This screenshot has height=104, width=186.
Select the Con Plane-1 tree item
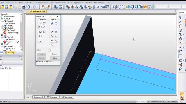10,30
